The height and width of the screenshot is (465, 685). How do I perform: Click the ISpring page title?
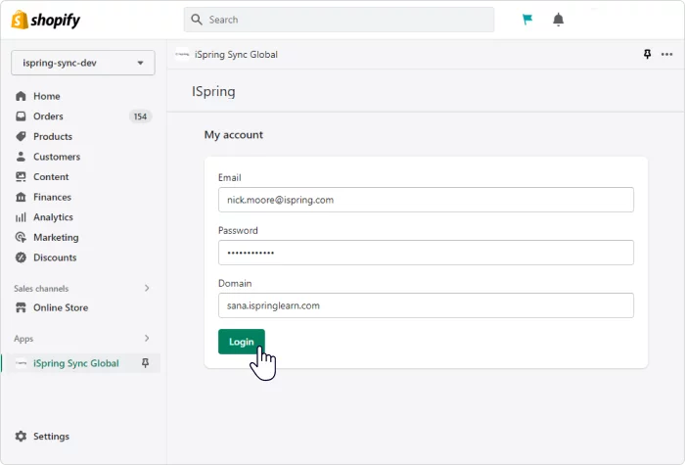point(213,91)
